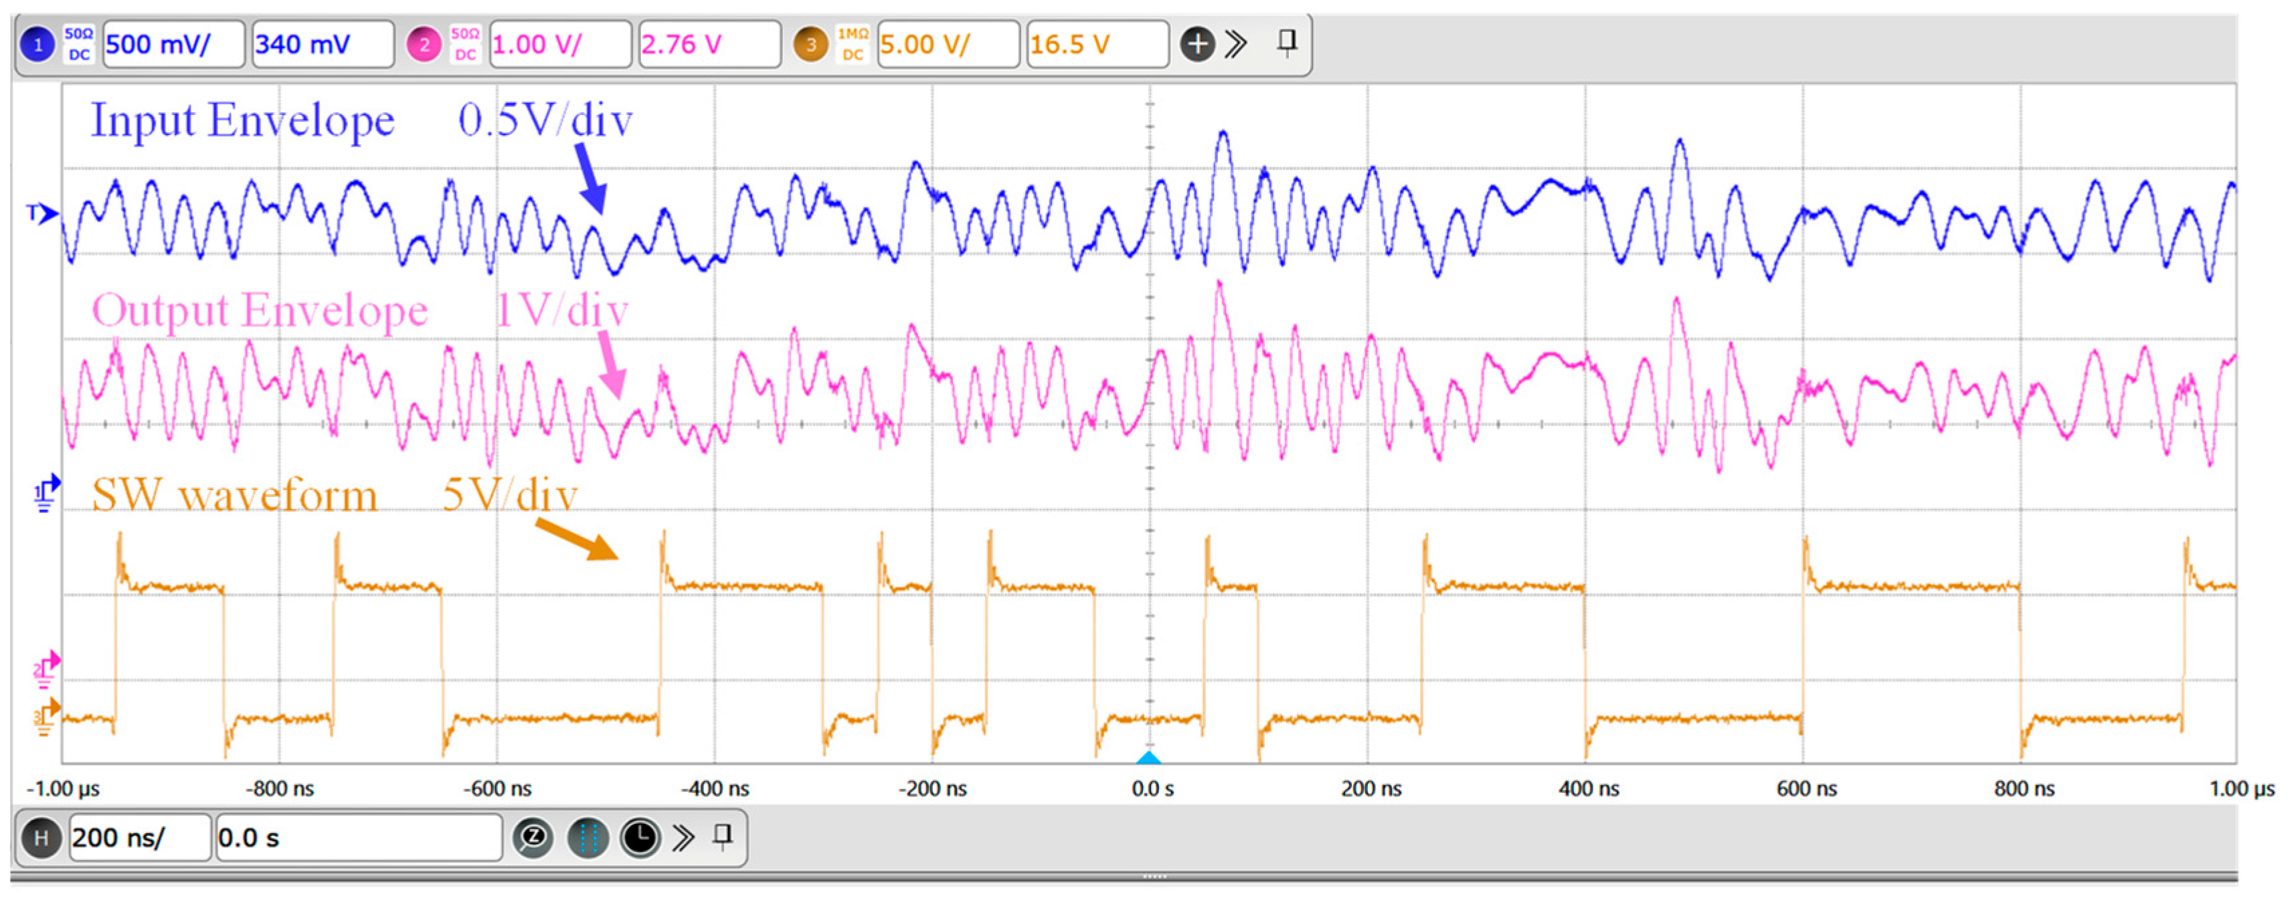Image resolution: width=2296 pixels, height=900 pixels.
Task: Pin the horizontal toolbar
Action: click(724, 835)
